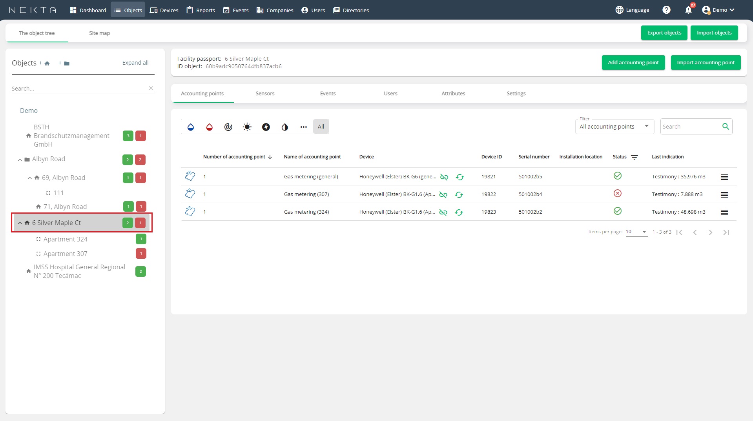Open Items per page dropdown
This screenshot has height=421, width=753.
coord(636,232)
